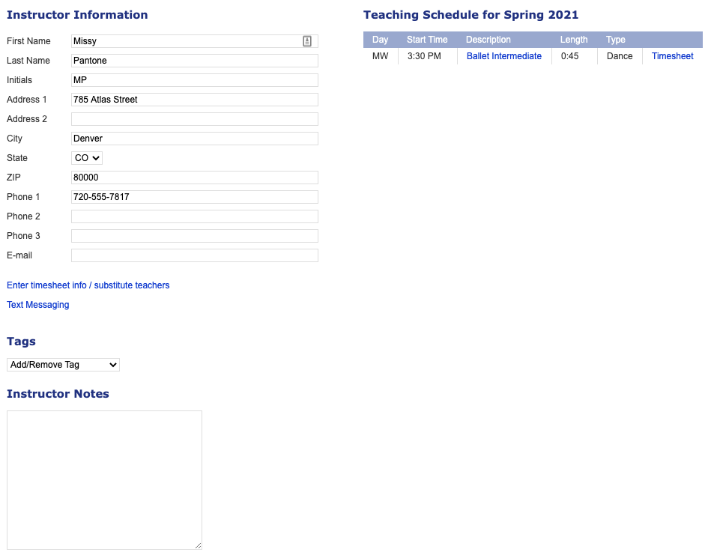Open the Text Messaging link
Viewport: 711px width, 558px height.
[37, 305]
